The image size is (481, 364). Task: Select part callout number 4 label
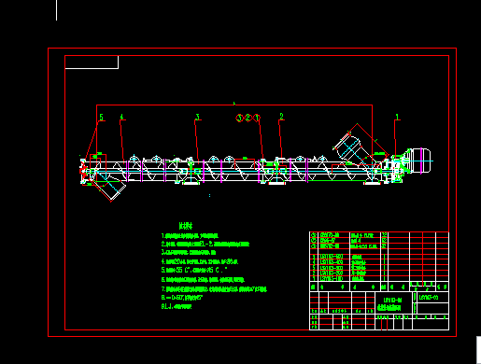122,117
